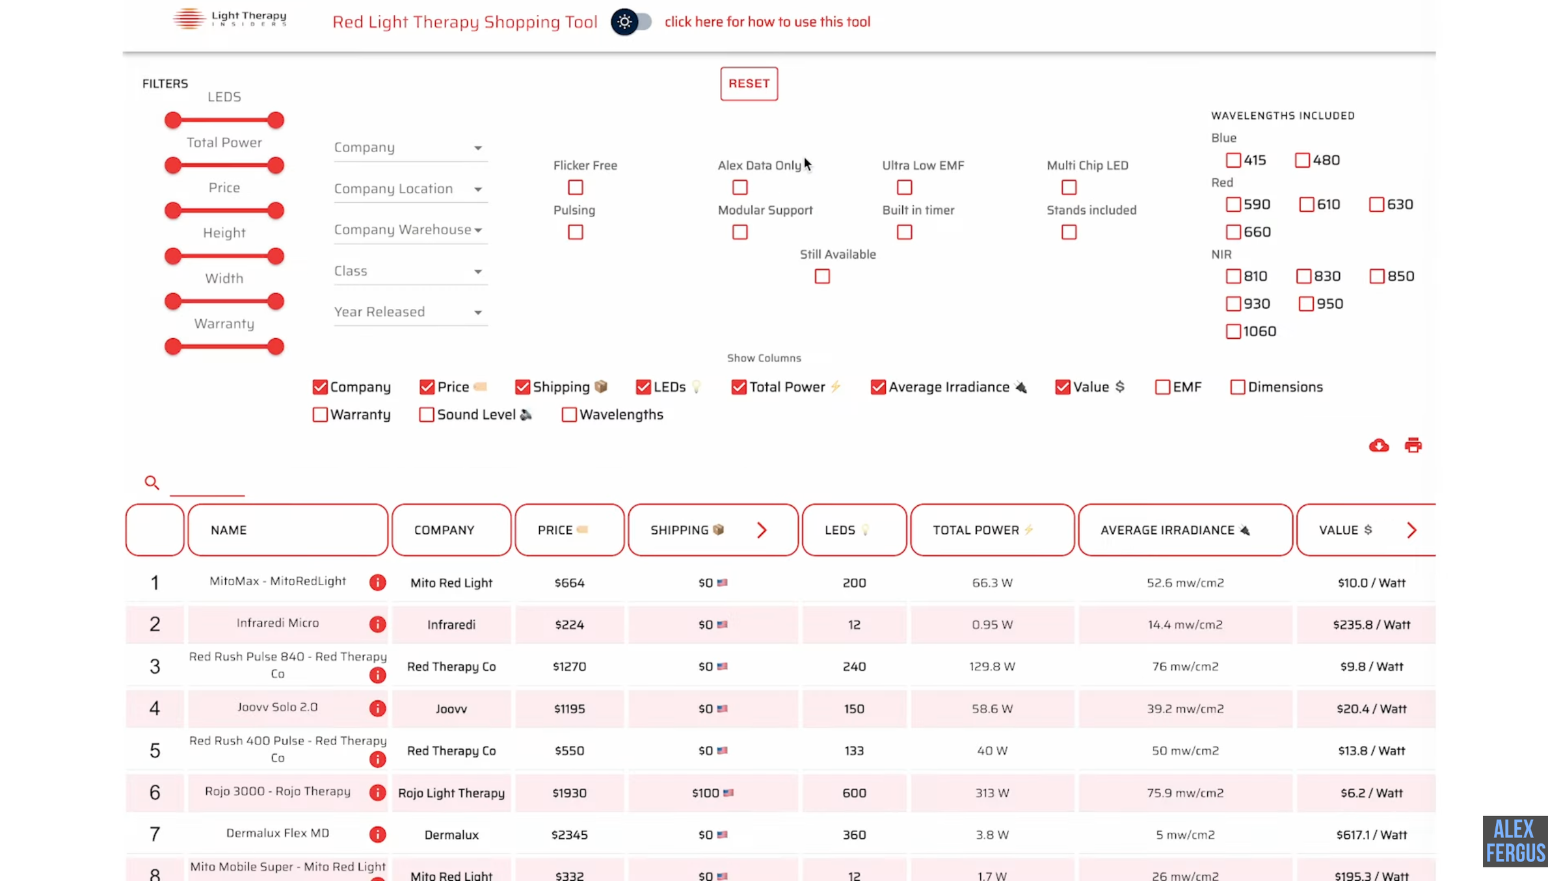Click the cloud download icon
This screenshot has height=881, width=1561.
[1378, 445]
